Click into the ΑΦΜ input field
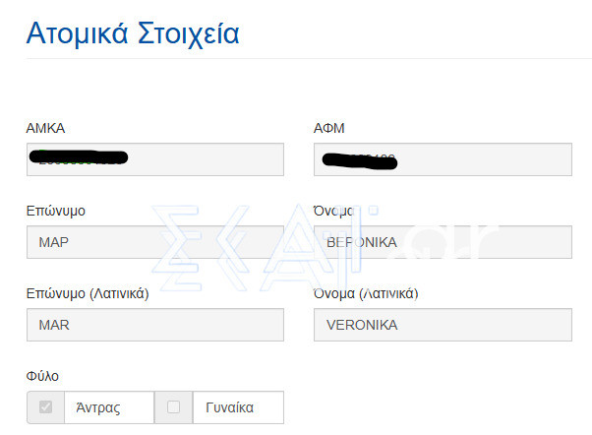This screenshot has height=435, width=592. (x=443, y=159)
